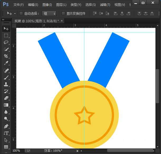Select the Rectangular Marquee tool
The width and height of the screenshot is (161, 154).
[6, 35]
